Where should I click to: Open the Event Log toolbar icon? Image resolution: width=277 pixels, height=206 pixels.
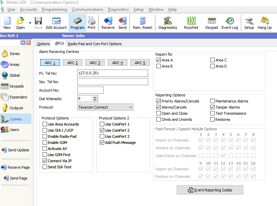click(x=230, y=23)
